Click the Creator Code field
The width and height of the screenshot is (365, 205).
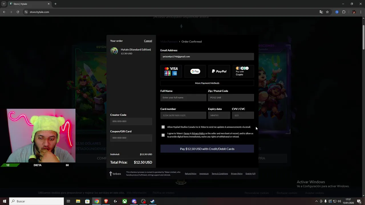click(x=131, y=121)
